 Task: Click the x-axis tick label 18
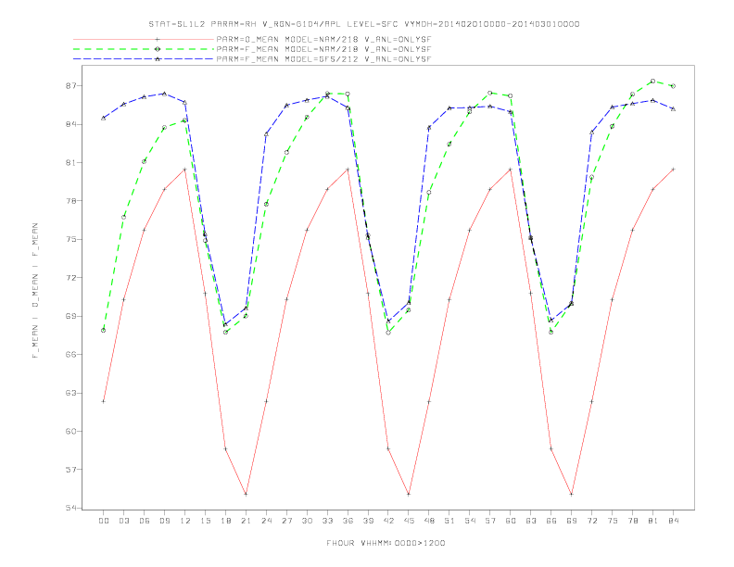pyautogui.click(x=225, y=521)
